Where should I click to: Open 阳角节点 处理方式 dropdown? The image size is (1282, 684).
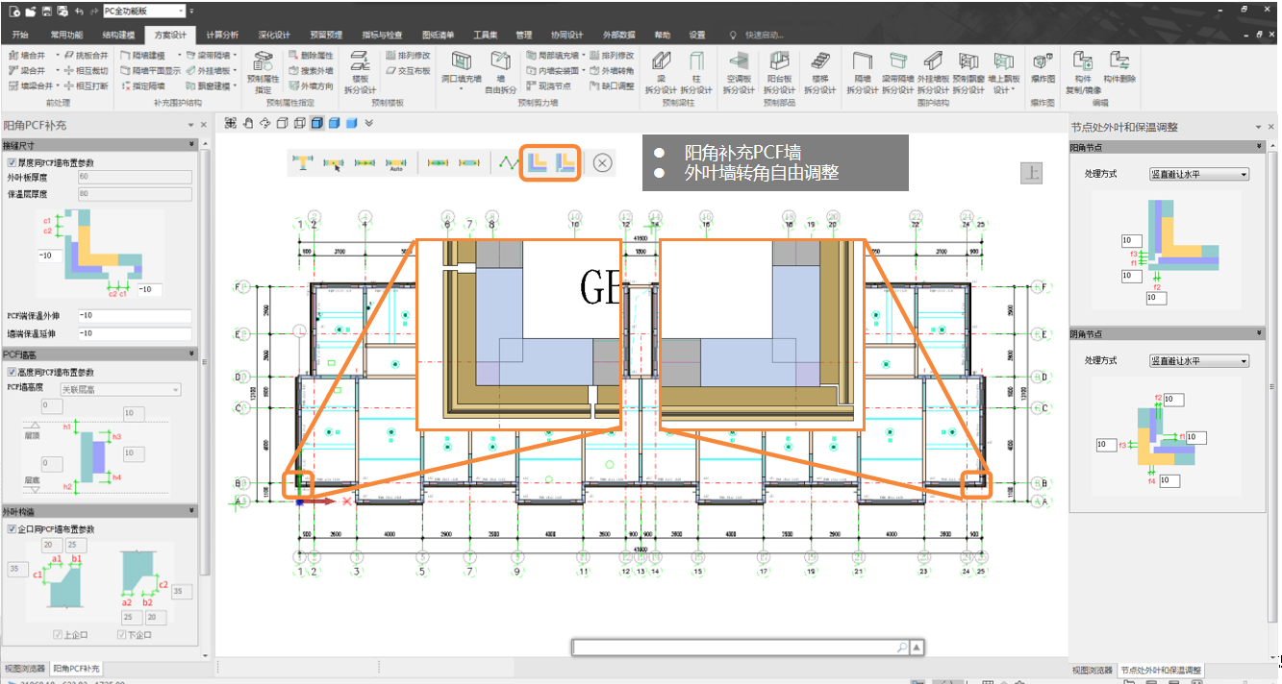pos(1198,175)
